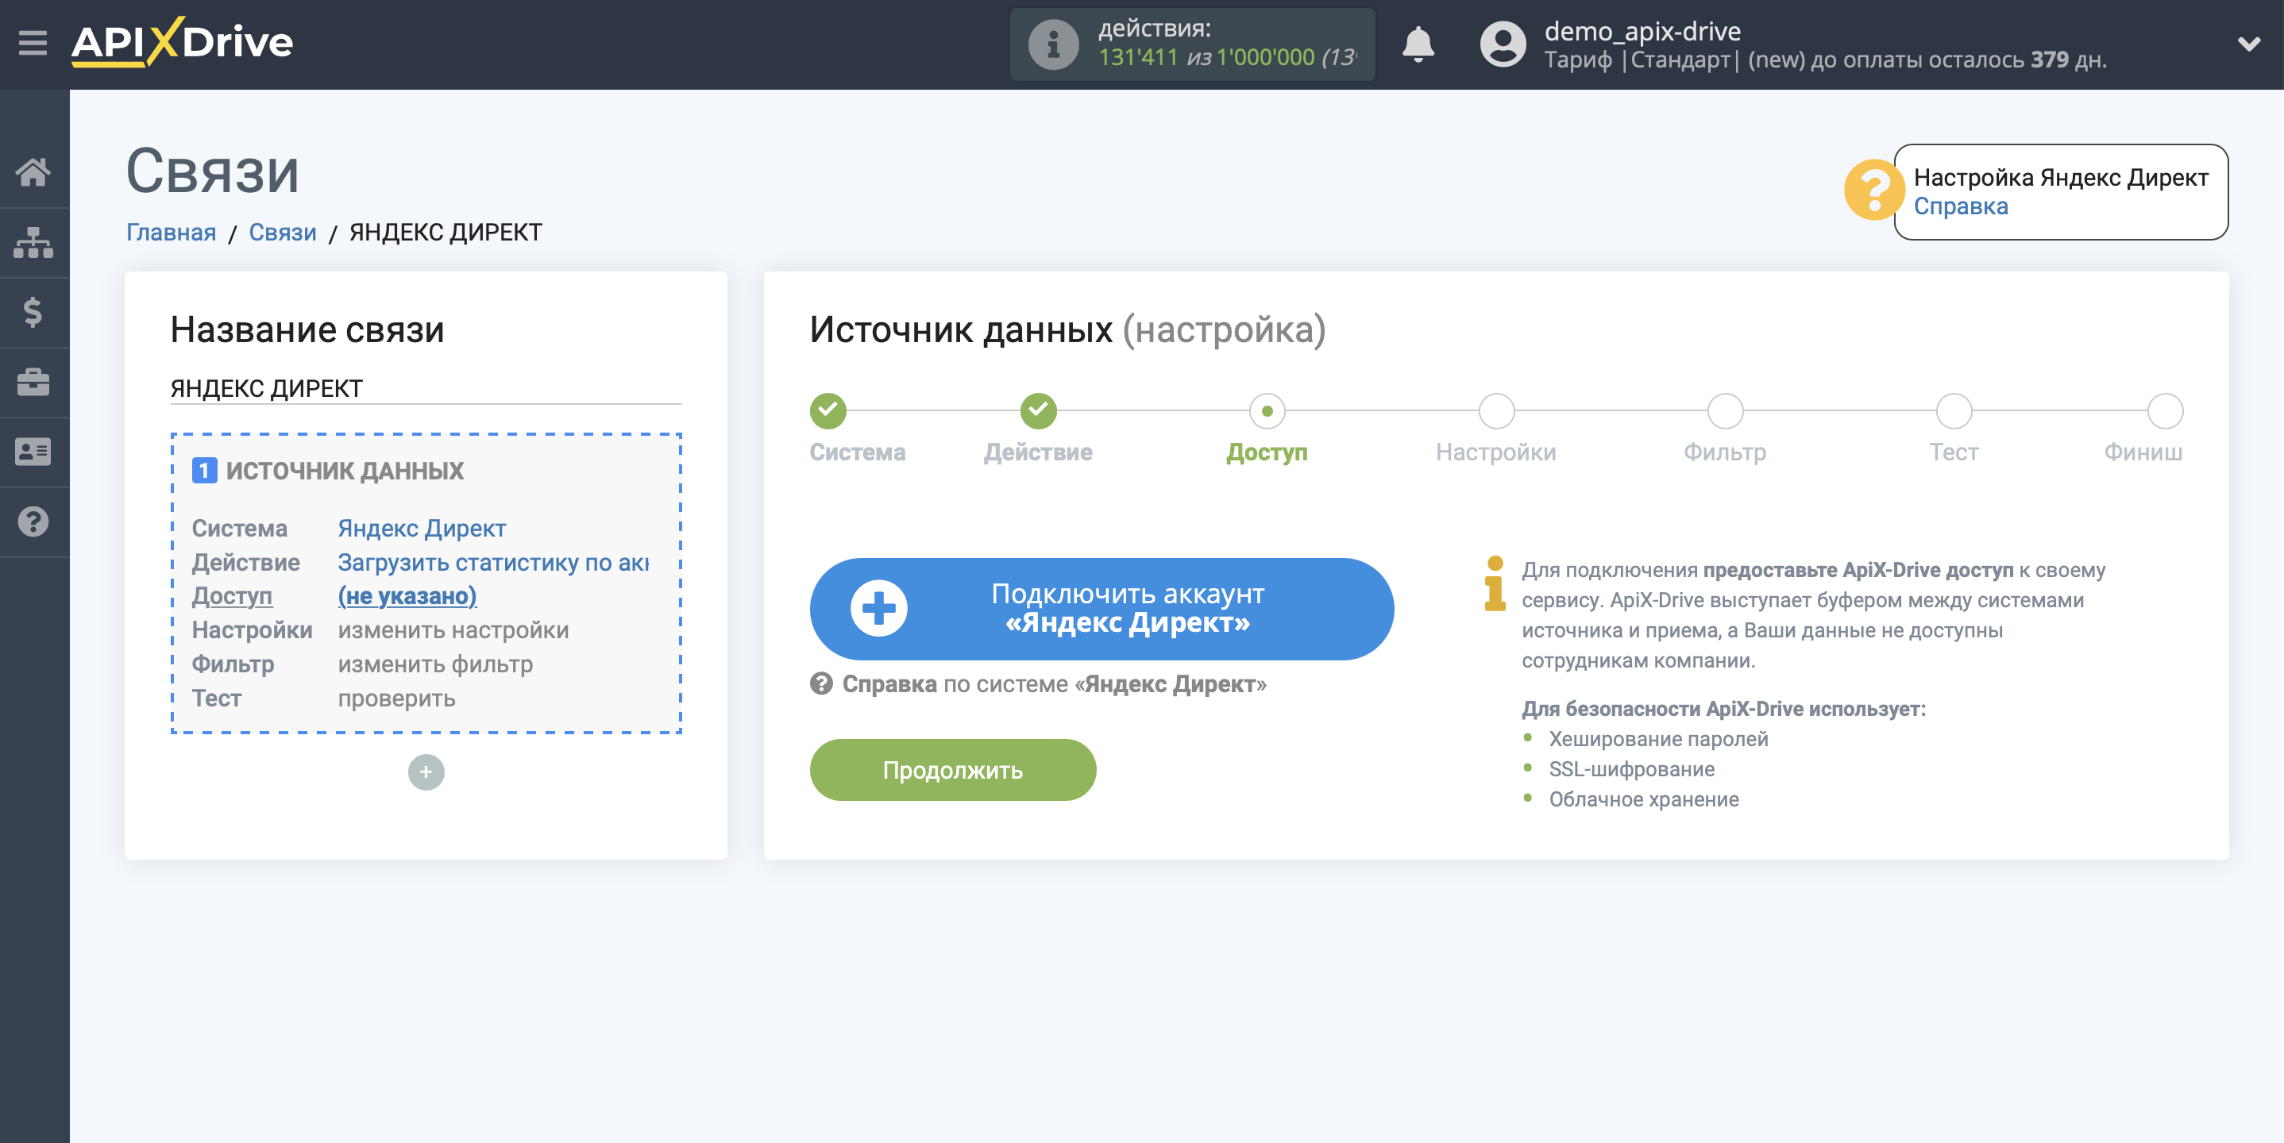This screenshot has width=2284, height=1143.
Task: Add a new block with plus circle
Action: tap(426, 772)
